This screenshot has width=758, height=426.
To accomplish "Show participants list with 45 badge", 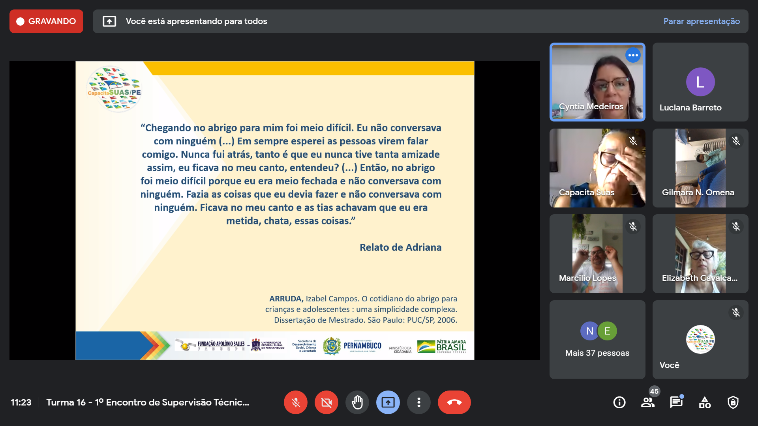I will pyautogui.click(x=647, y=402).
